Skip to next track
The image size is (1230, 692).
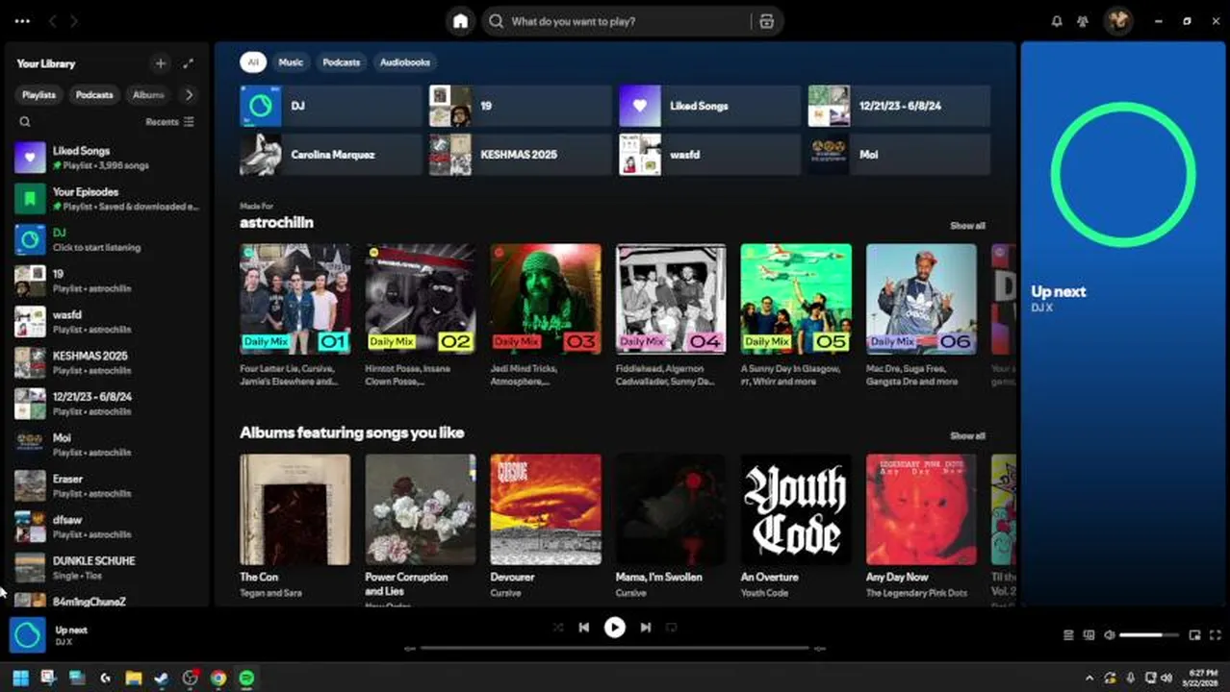point(646,628)
